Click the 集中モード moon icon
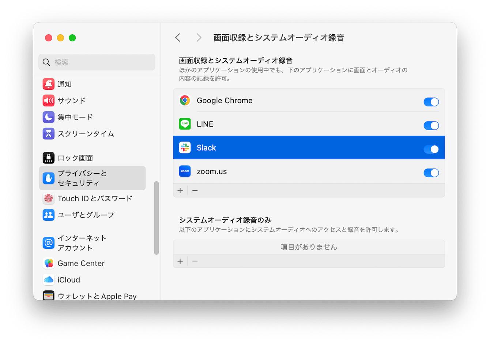The height and width of the screenshot is (344, 490). 49,117
